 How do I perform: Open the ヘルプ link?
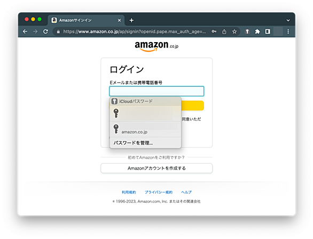[x=186, y=192]
